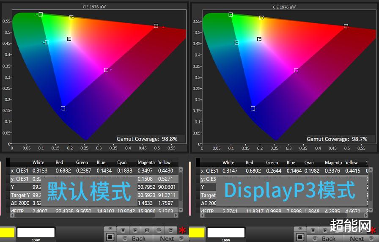Screen dimensions: 379x242
Task: Click the black square pattern icon in 默认模式 panel
Action: coord(110,236)
